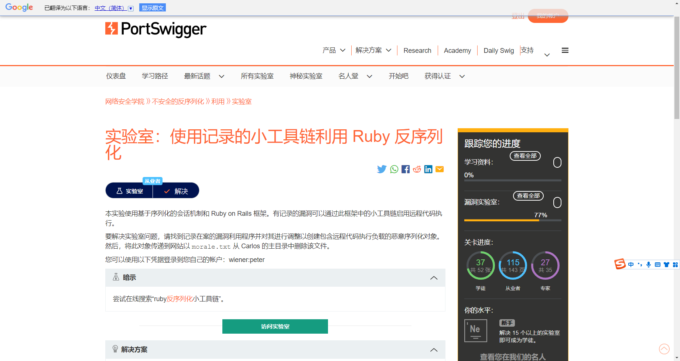Expand the 产品 products menu
Image resolution: width=680 pixels, height=361 pixels.
pyautogui.click(x=343, y=50)
